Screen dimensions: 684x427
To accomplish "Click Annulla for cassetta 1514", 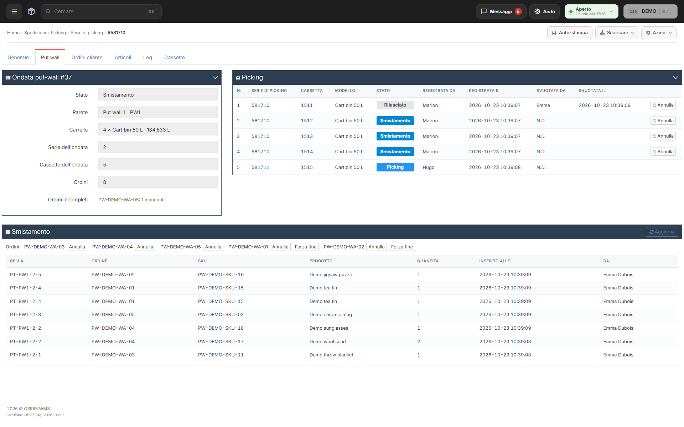I will 663,152.
